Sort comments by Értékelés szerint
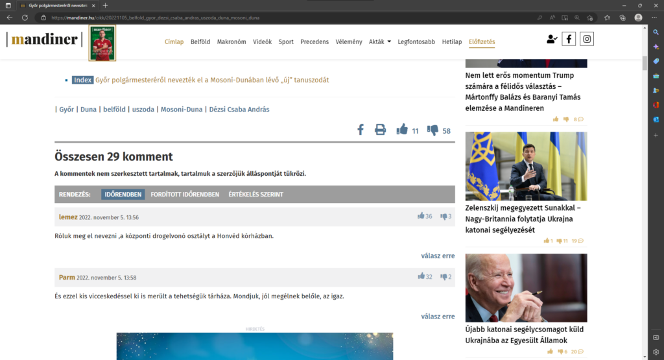Screen dimensions: 664x360 point(255,194)
